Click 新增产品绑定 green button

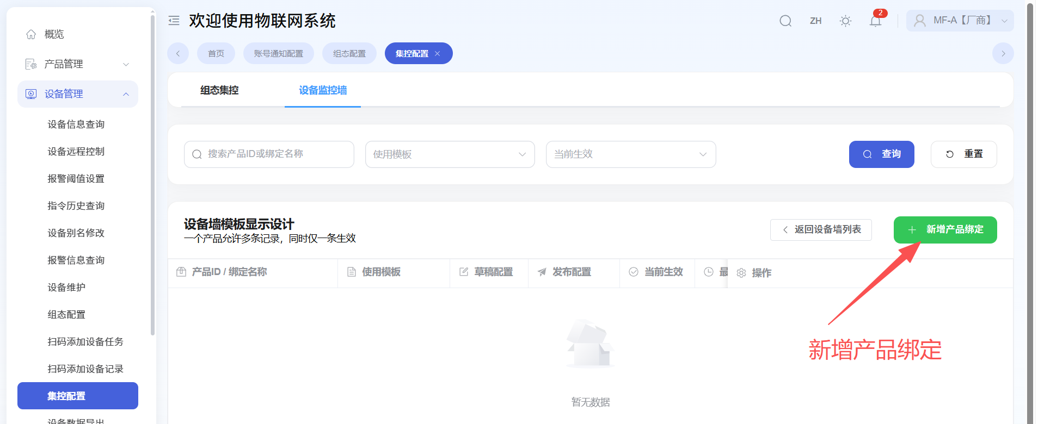945,230
